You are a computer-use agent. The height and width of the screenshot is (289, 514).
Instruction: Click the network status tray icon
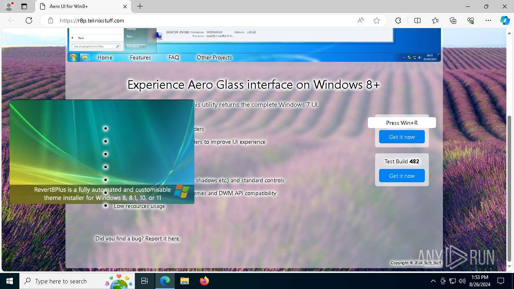pos(453,281)
